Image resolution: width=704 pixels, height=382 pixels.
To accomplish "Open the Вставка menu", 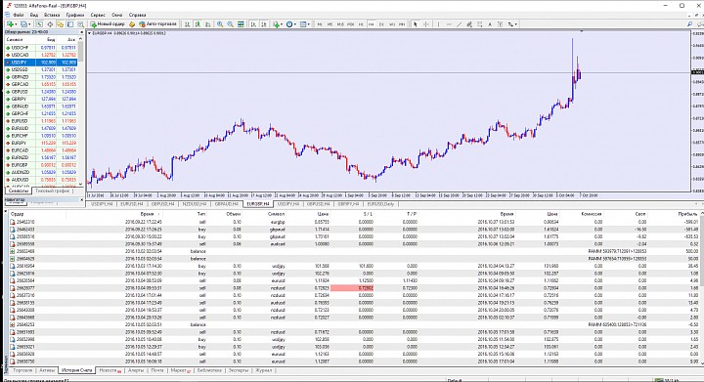I will [52, 15].
